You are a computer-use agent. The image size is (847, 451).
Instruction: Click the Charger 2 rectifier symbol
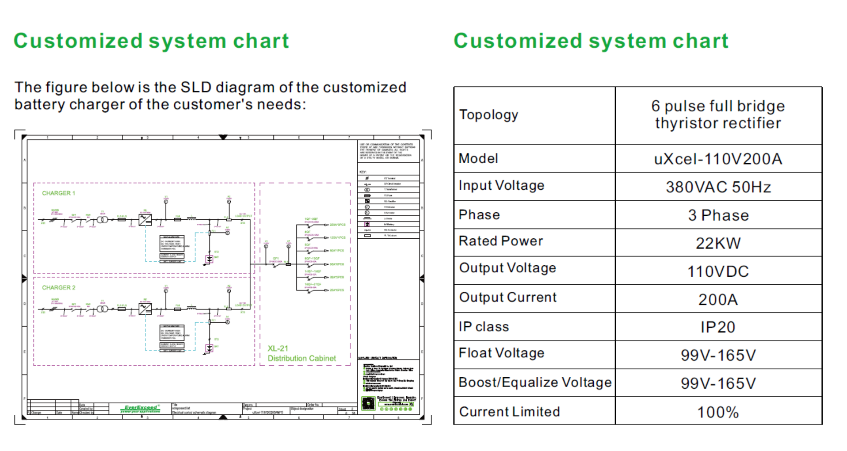(145, 309)
